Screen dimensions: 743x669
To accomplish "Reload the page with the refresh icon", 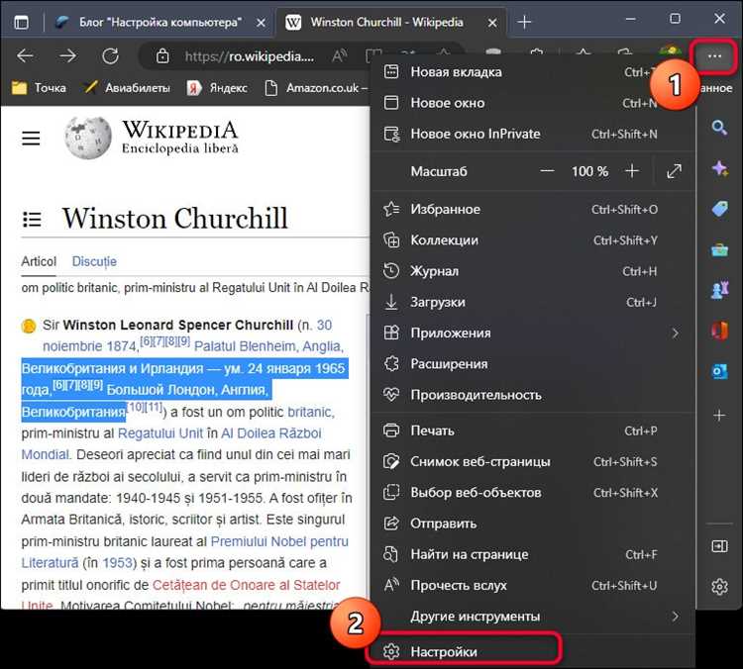I will click(110, 56).
